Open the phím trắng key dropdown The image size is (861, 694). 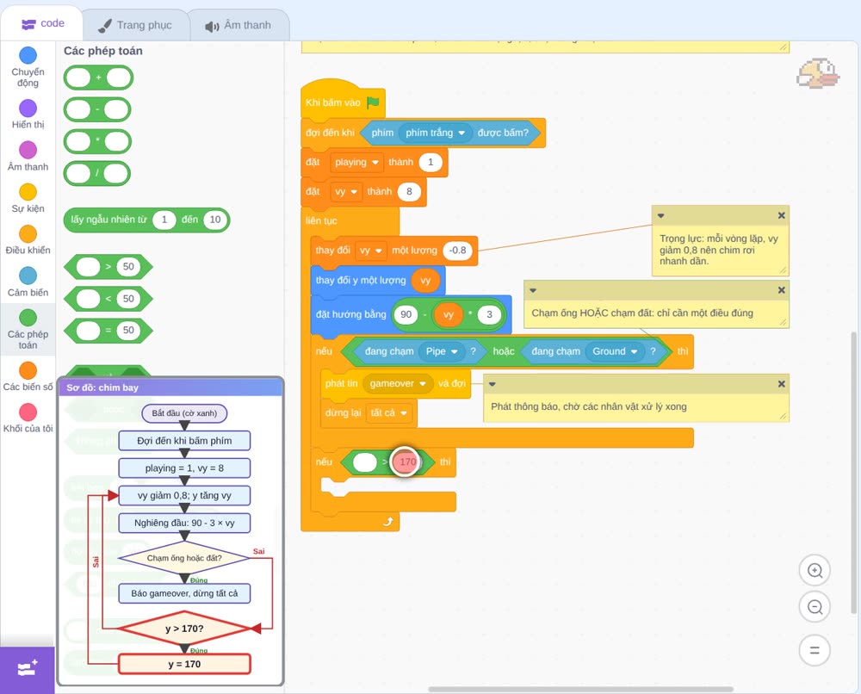tap(435, 133)
